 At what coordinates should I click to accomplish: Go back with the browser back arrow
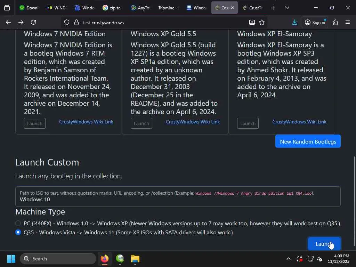(x=8, y=22)
